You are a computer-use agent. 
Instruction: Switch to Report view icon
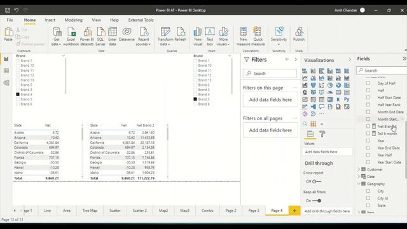pyautogui.click(x=6, y=59)
